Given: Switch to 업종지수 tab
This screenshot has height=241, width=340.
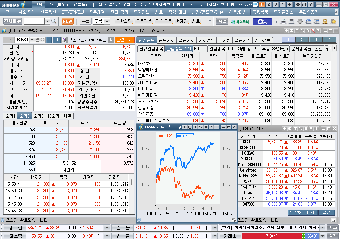Looking at the screenshot, I should click(x=242, y=40).
